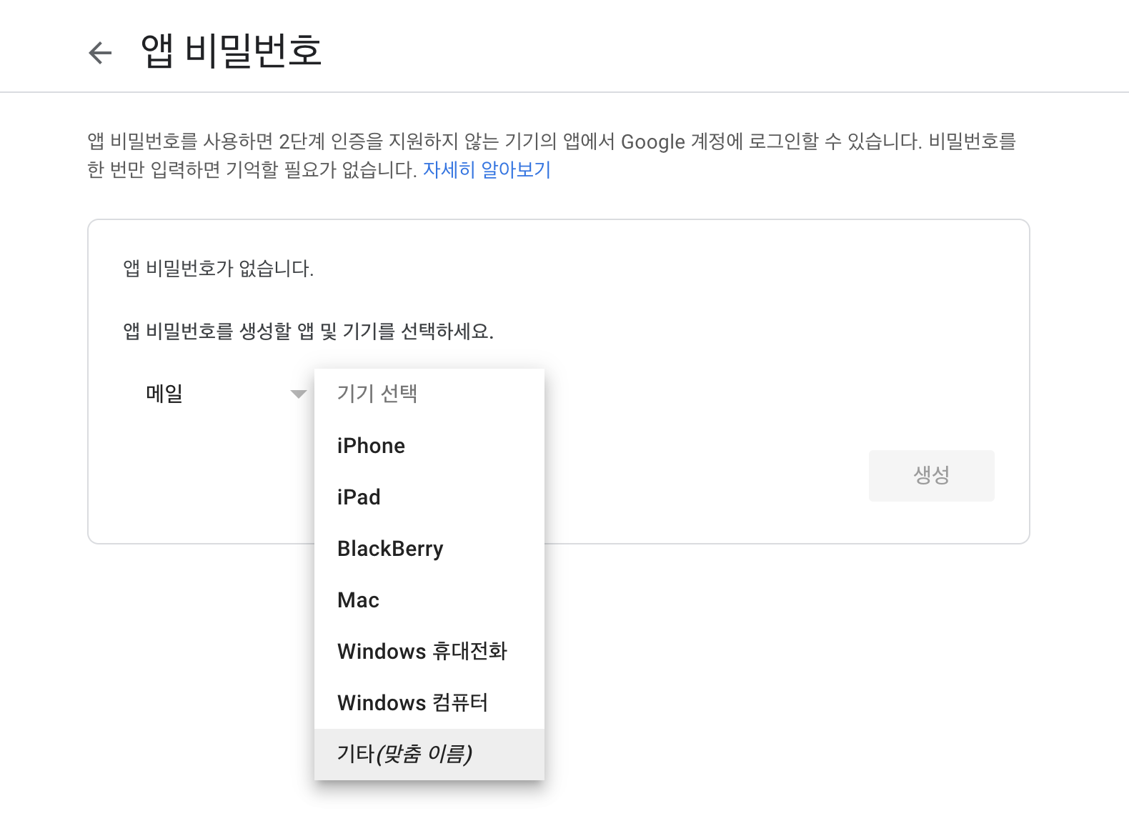Click the 앱 비밀번호가 없습니다. text
1129x836 pixels.
219,269
